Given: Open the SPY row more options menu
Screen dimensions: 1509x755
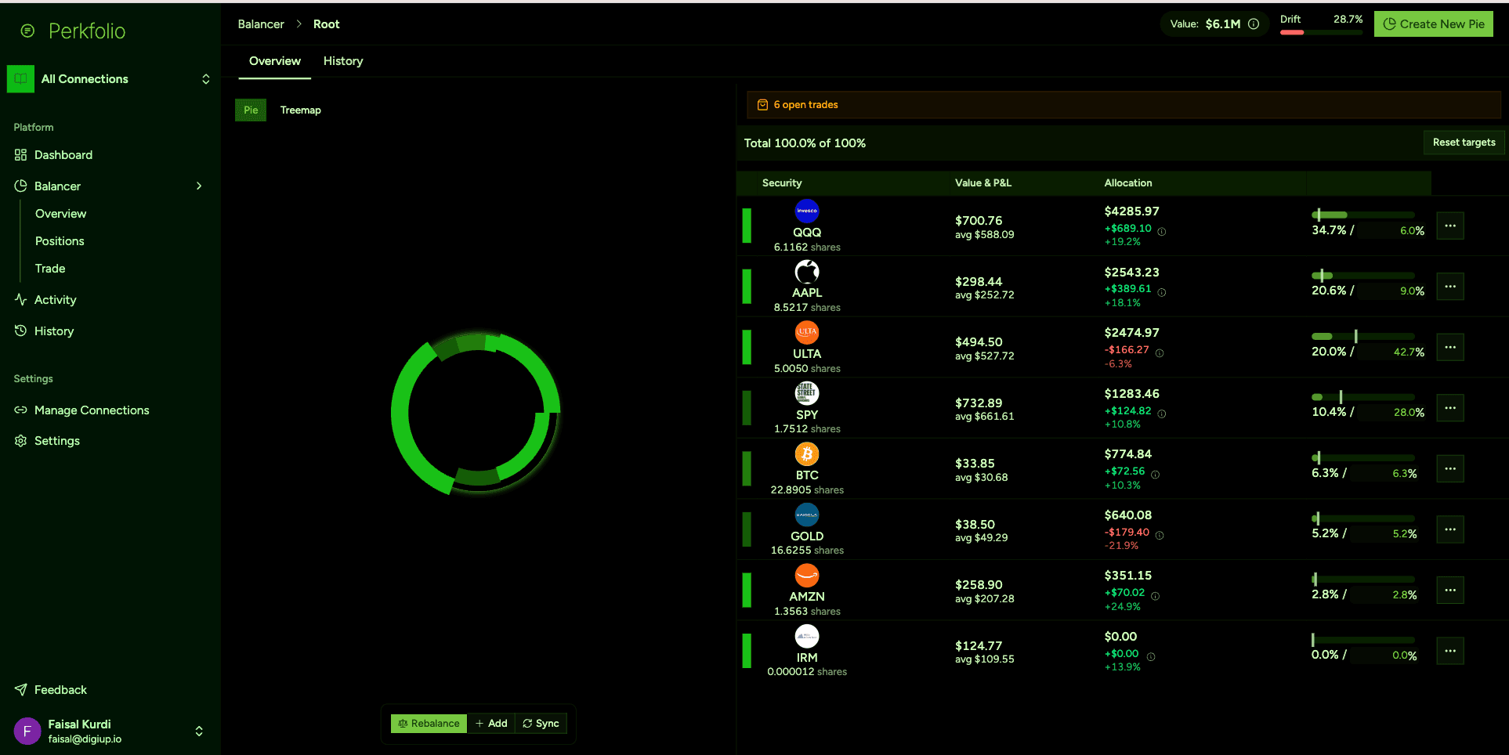Looking at the screenshot, I should (x=1450, y=408).
